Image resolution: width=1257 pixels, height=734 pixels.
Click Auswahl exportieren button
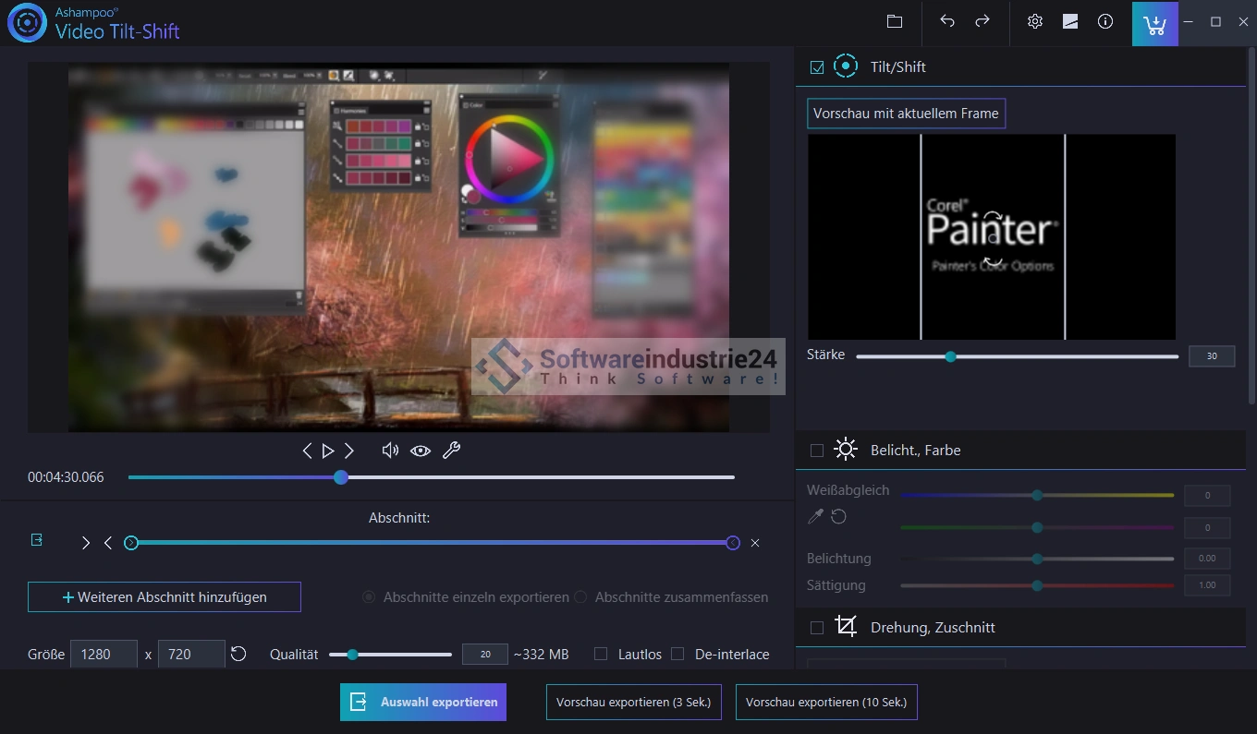click(423, 702)
